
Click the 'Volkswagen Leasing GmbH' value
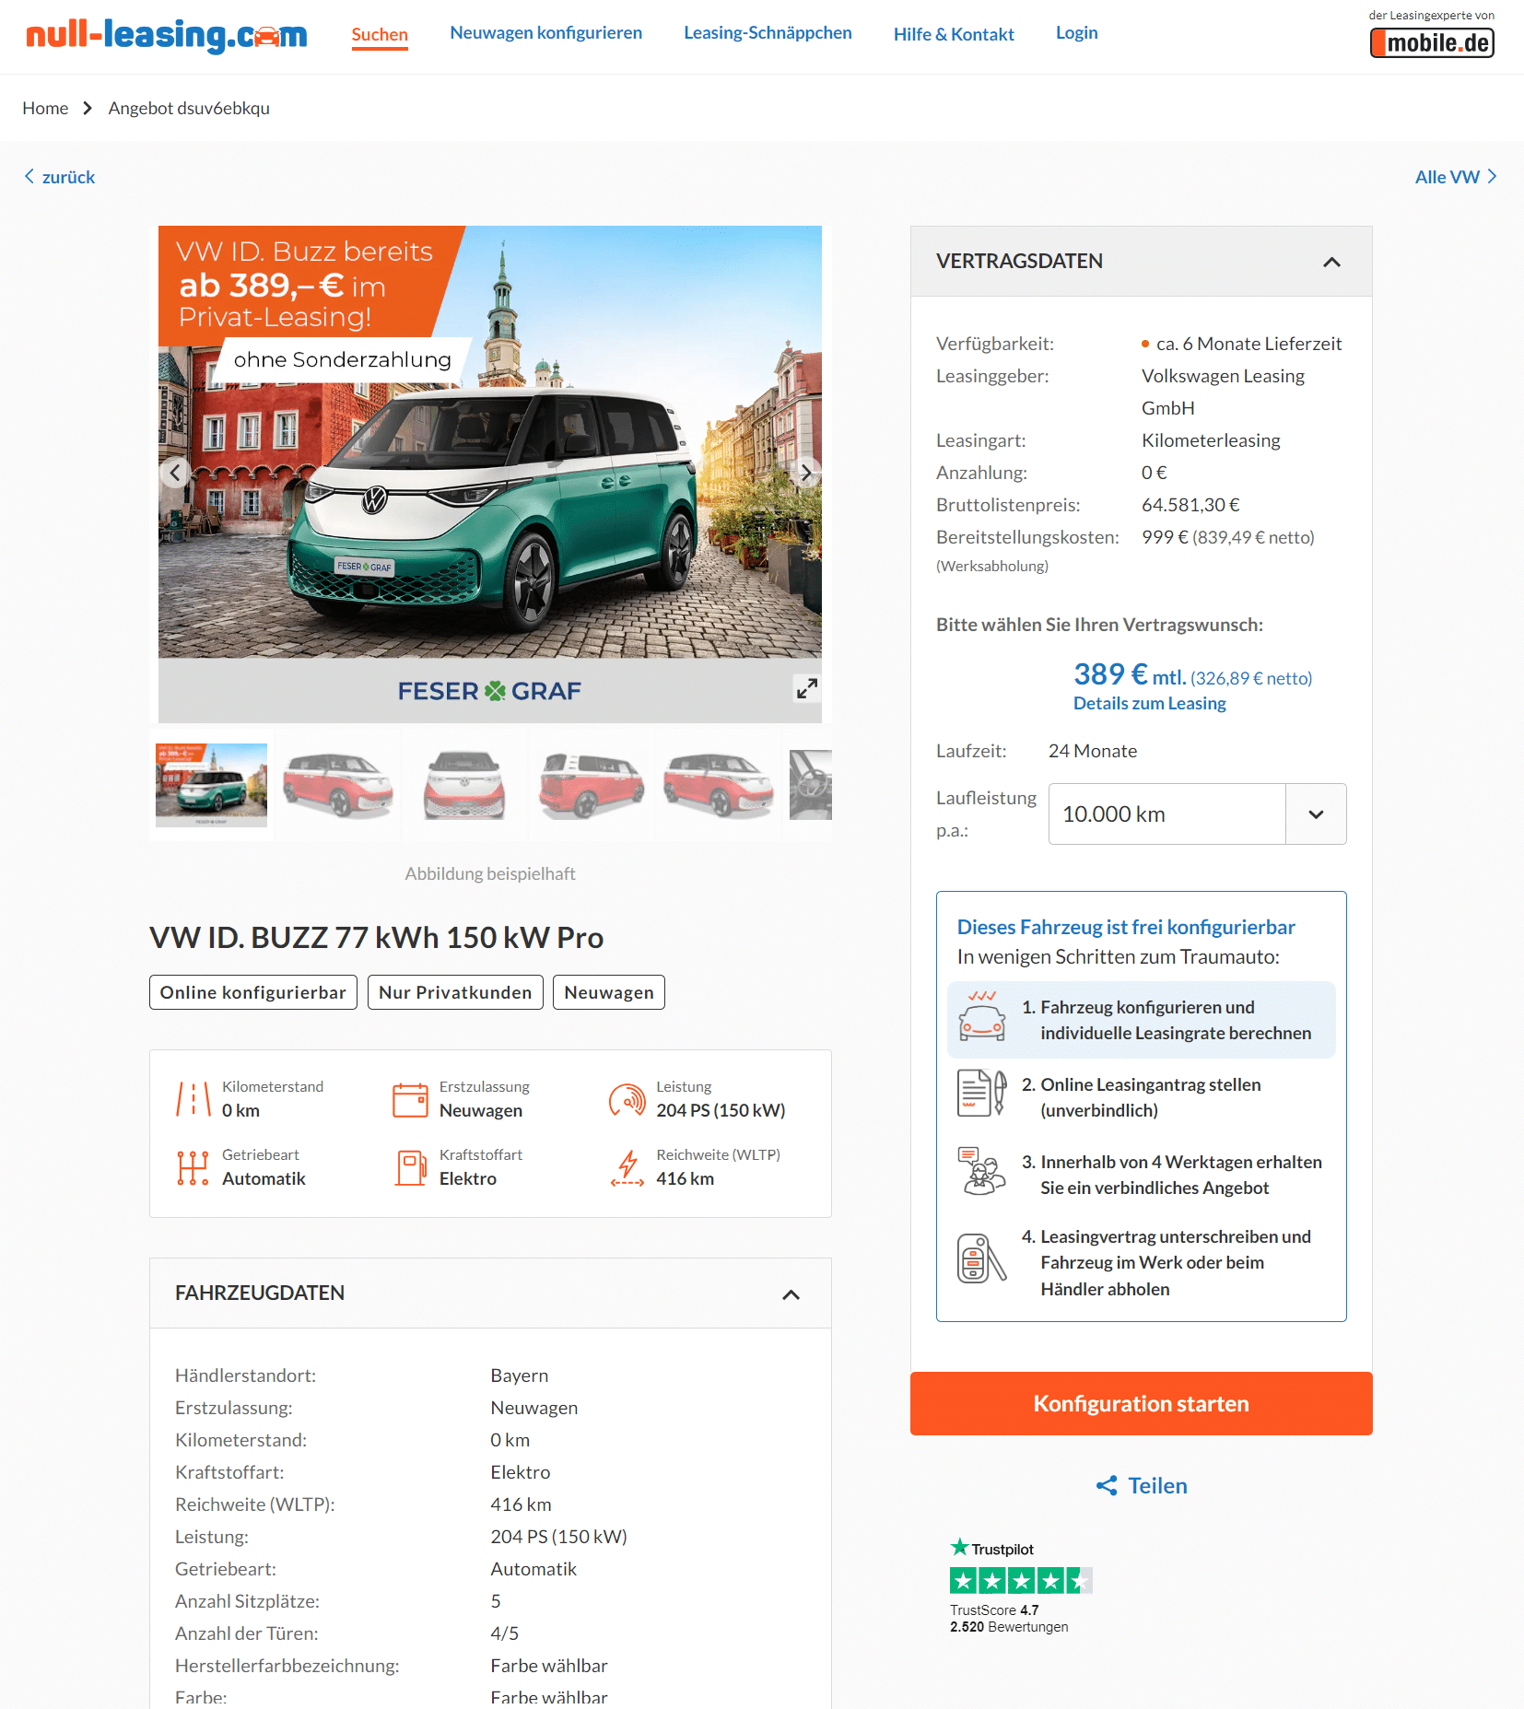click(1223, 392)
